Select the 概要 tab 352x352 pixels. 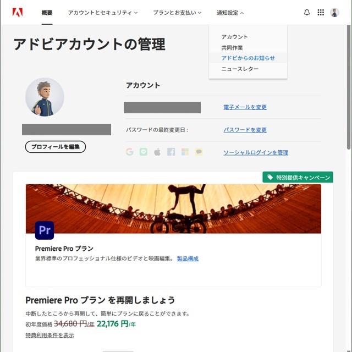pos(47,13)
